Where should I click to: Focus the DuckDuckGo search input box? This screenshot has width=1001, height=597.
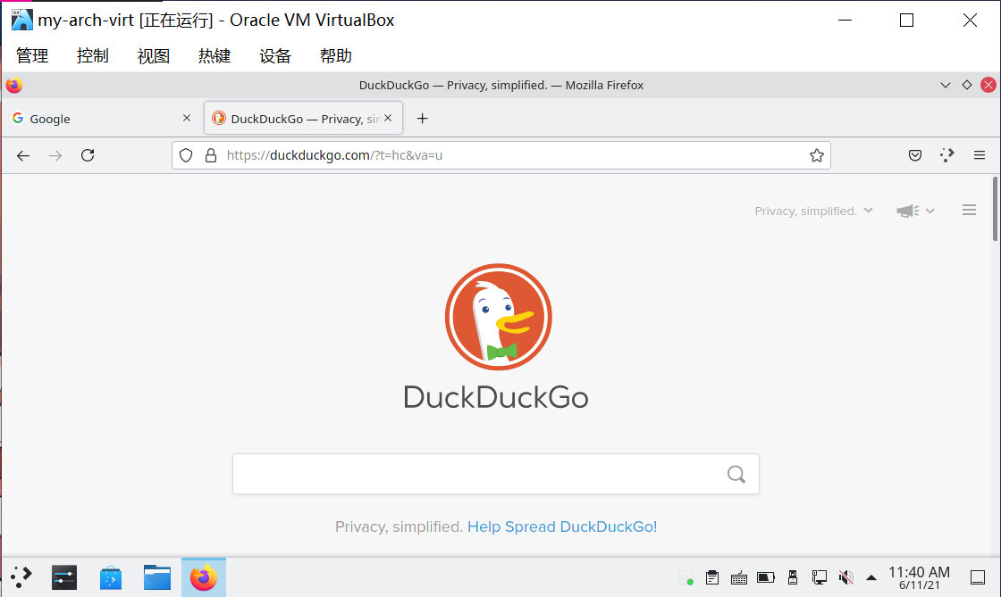point(478,474)
